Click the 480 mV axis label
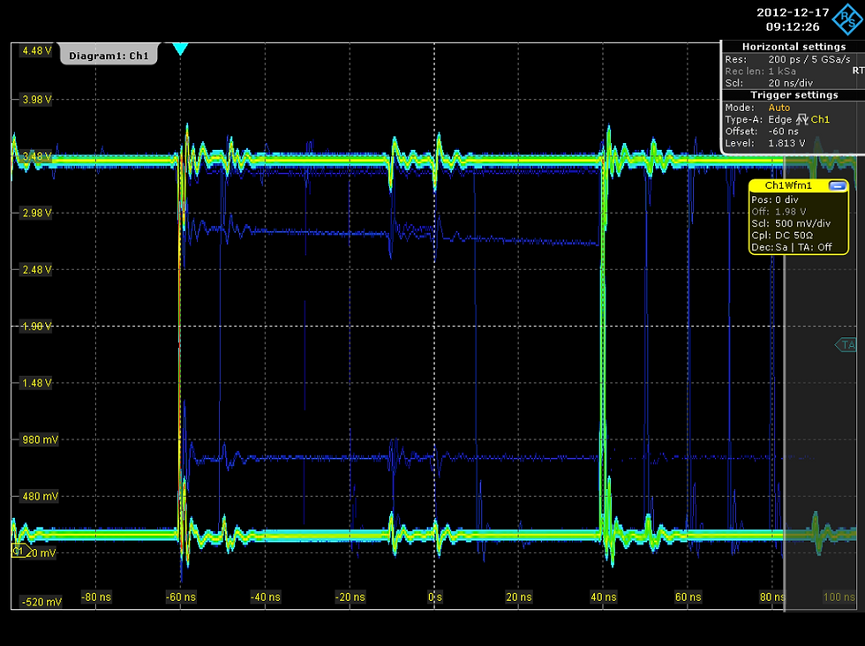Viewport: 865px width, 646px height. tap(40, 497)
